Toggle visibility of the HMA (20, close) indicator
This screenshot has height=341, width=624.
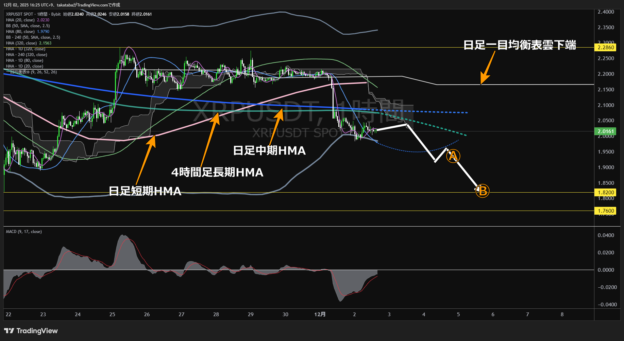[x=20, y=20]
